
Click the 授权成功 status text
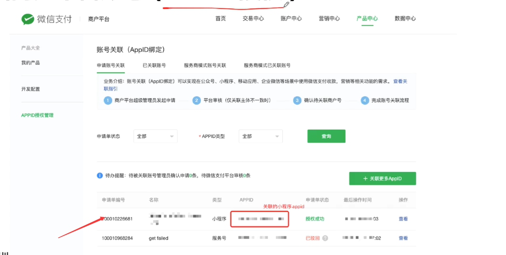pos(315,219)
